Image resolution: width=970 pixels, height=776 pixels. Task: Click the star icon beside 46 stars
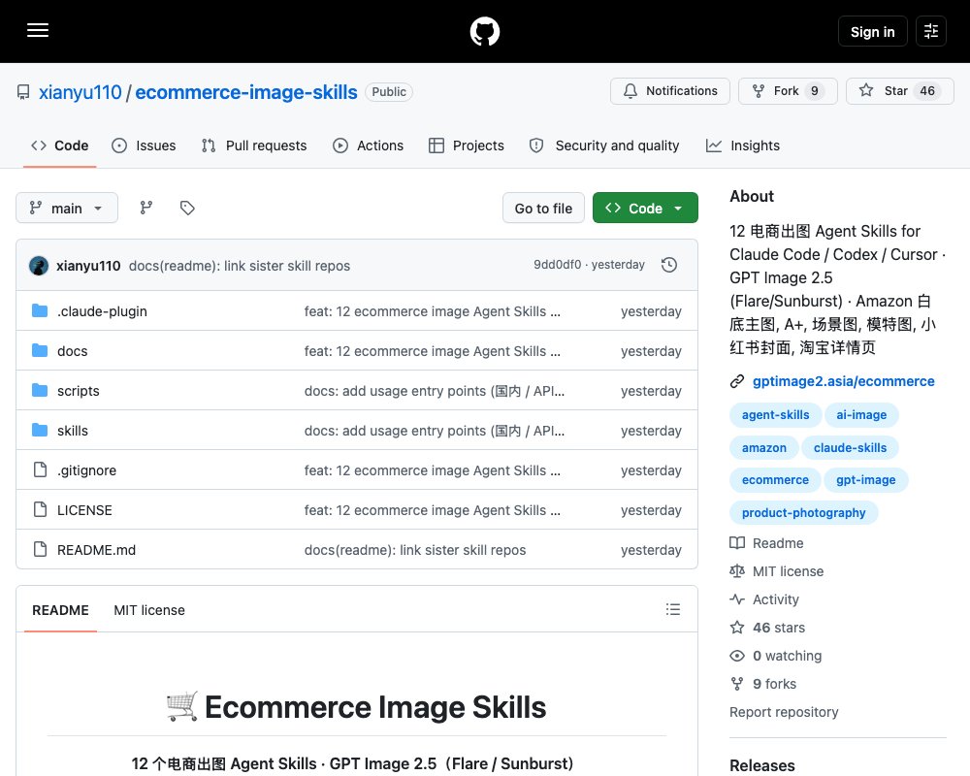point(737,628)
